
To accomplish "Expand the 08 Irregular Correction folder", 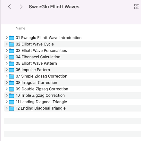I will pyautogui.click(x=7, y=82).
